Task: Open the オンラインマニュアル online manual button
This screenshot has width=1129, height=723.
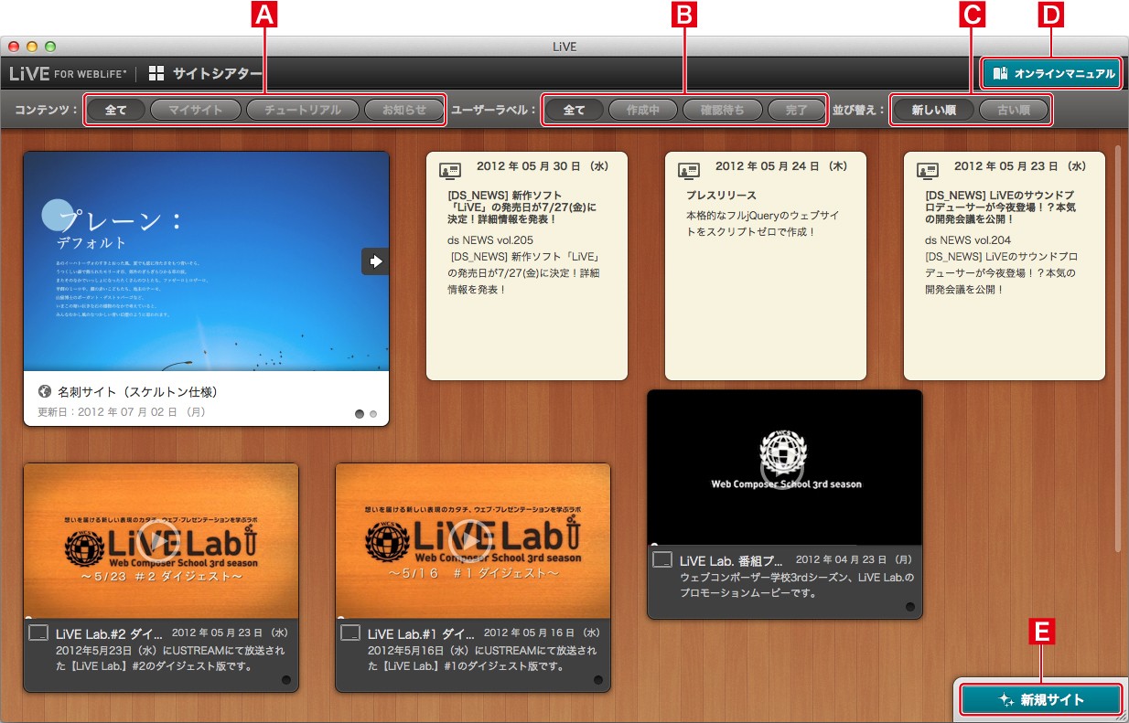Action: [x=1051, y=74]
